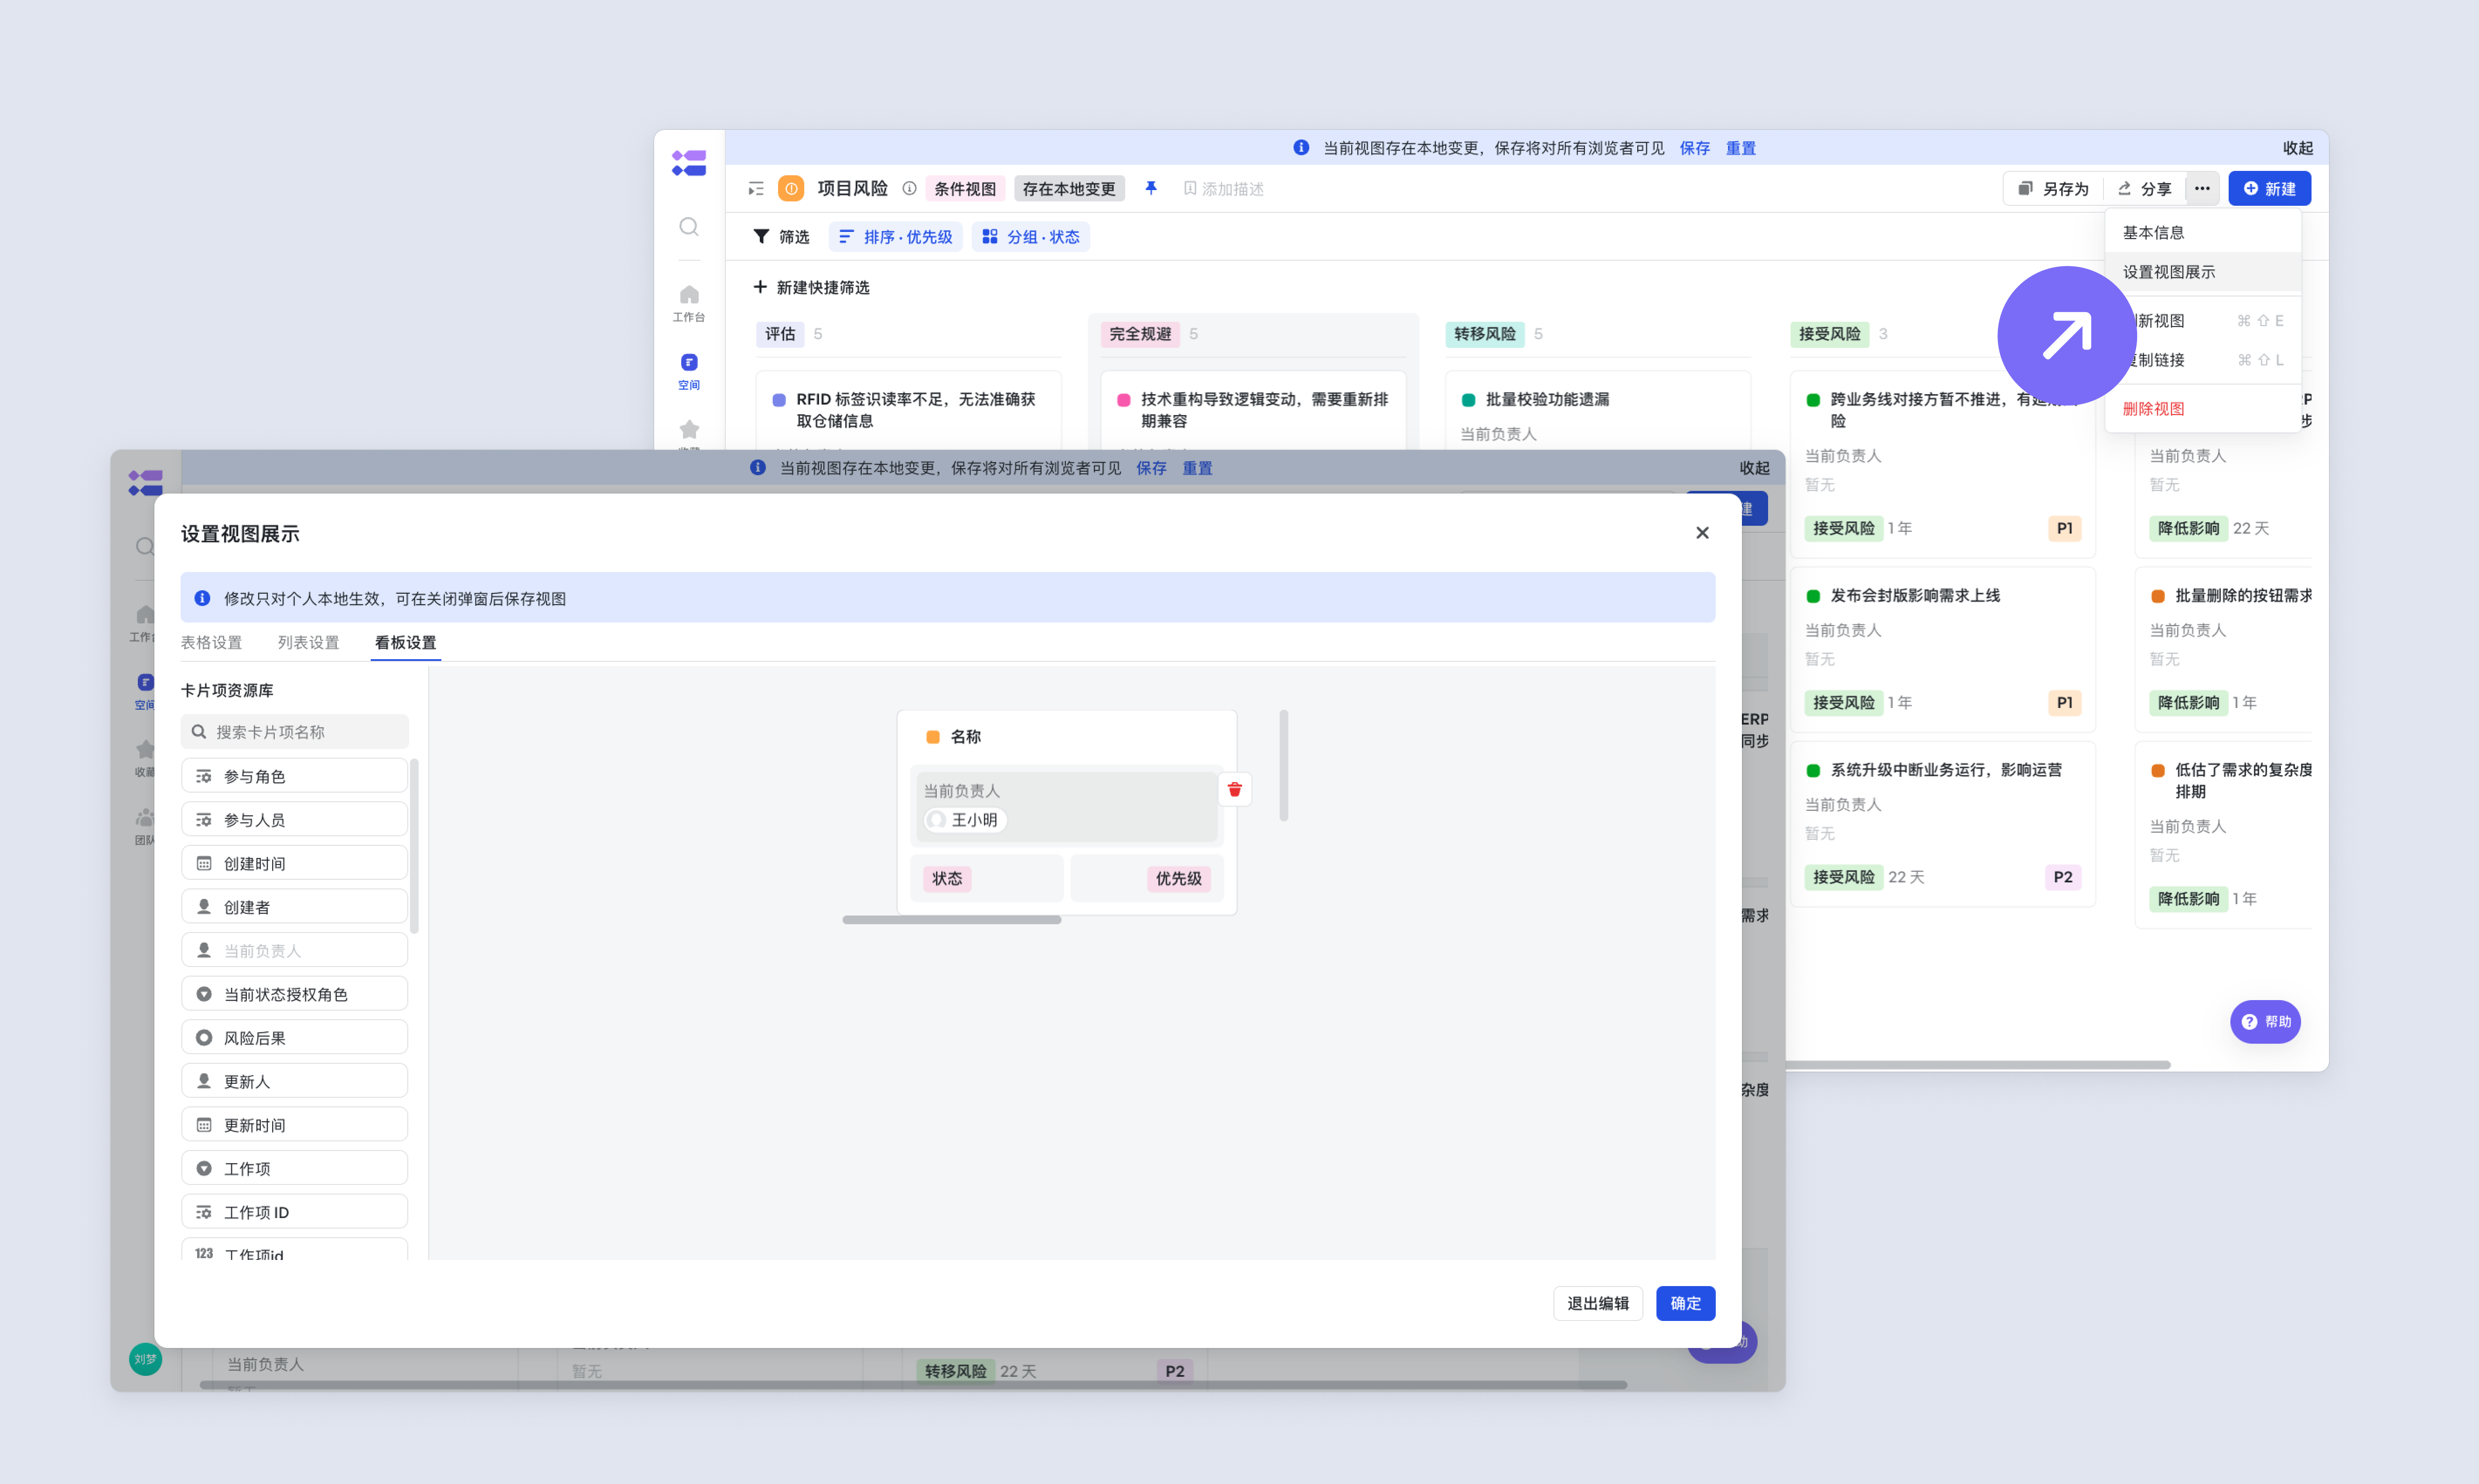The width and height of the screenshot is (2479, 1484).
Task: Choose 设置视图展示 in the more menu
Action: [x=2203, y=272]
